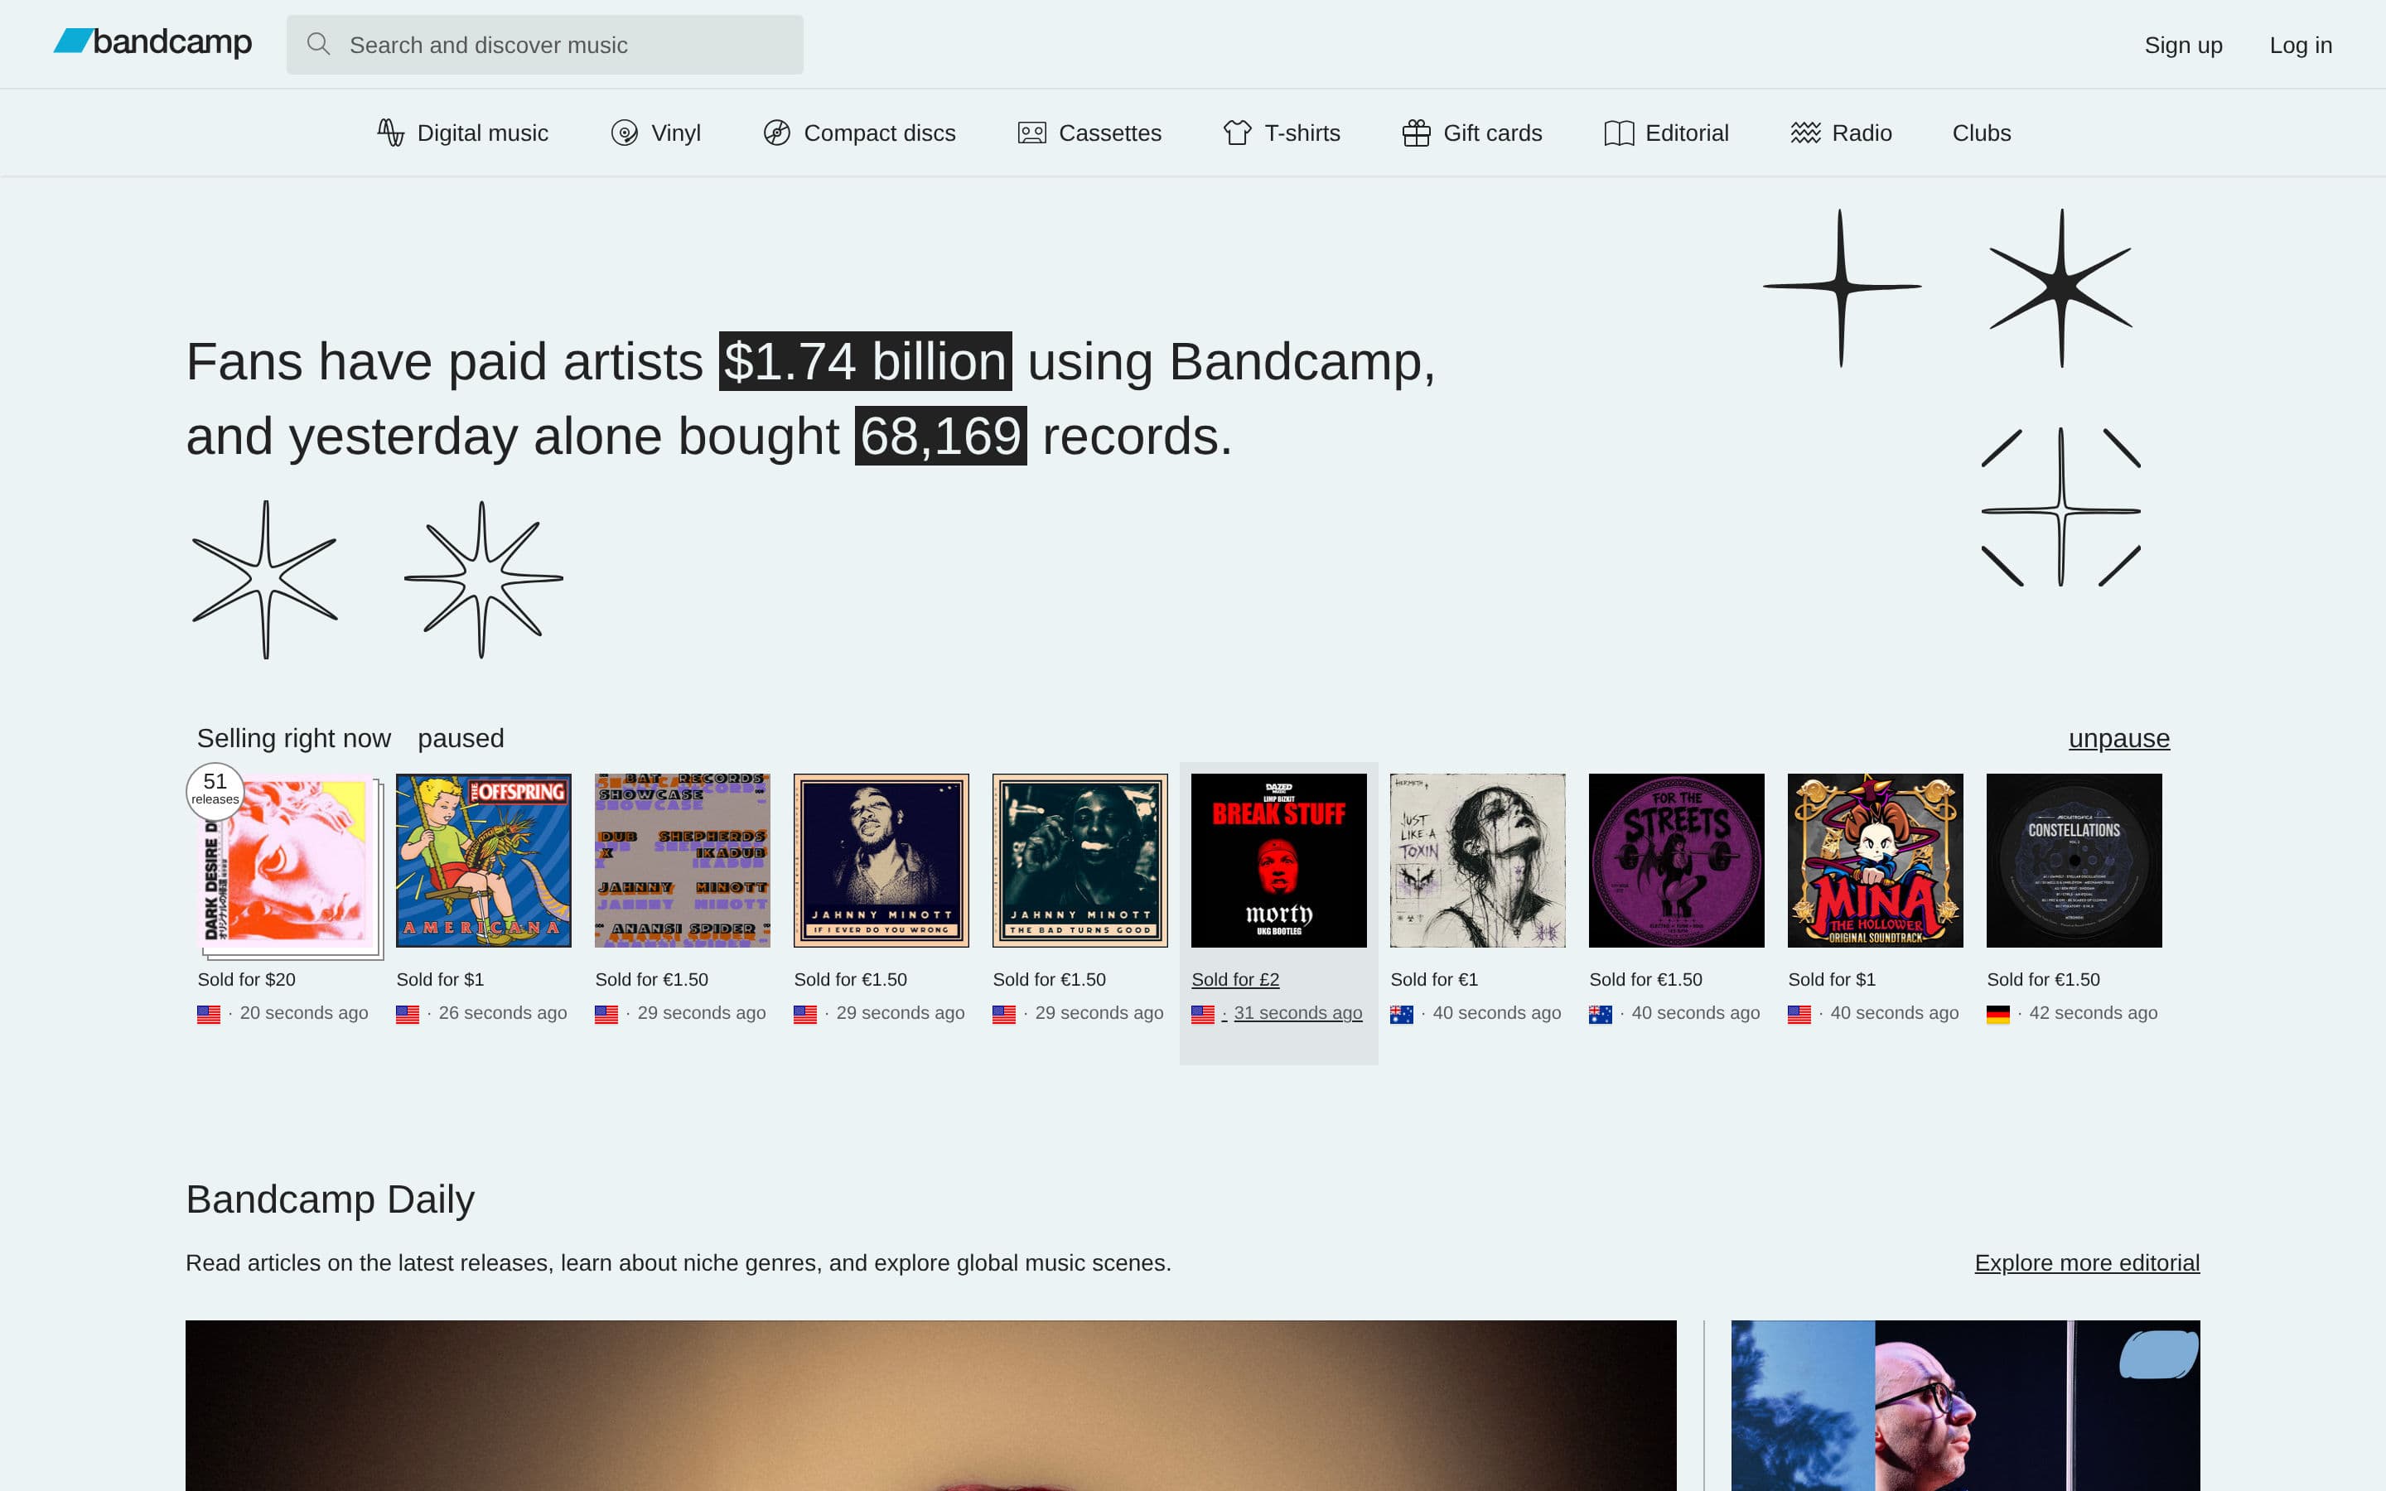
Task: Open The Offspring Americana album cover
Action: [483, 861]
